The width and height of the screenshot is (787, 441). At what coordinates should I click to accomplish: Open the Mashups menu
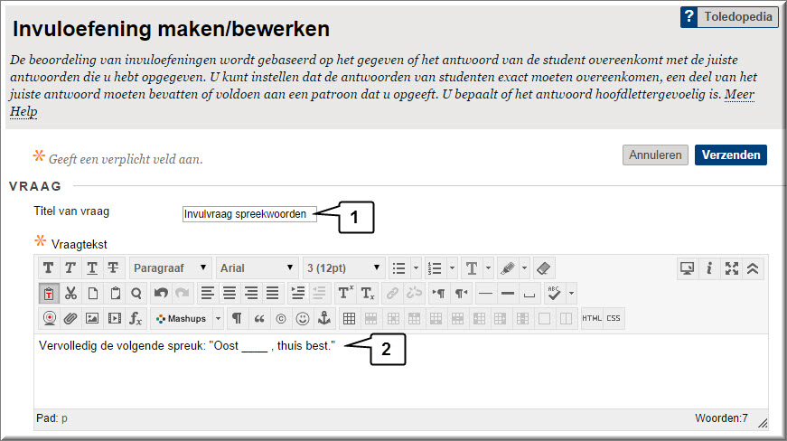click(182, 319)
